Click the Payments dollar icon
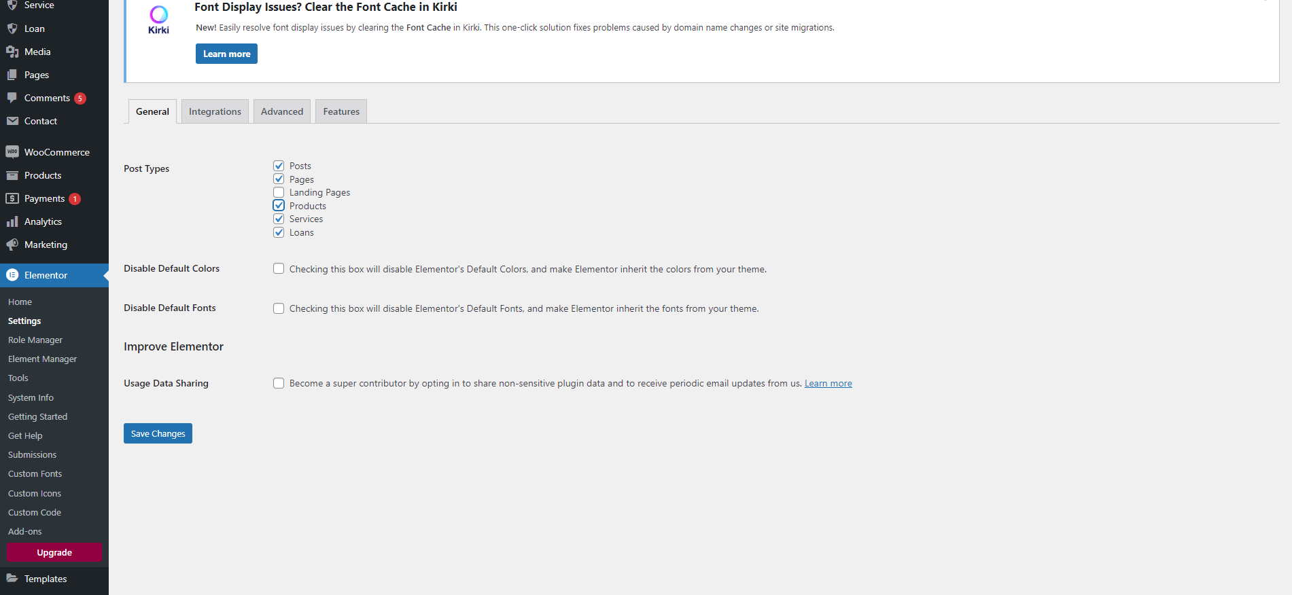 (12, 198)
